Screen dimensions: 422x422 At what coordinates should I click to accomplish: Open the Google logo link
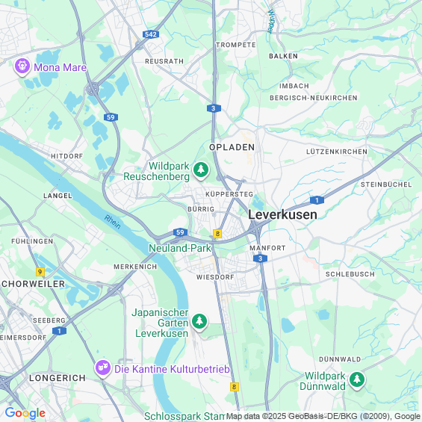[25, 413]
